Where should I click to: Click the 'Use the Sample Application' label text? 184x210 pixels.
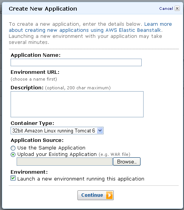coord(51,148)
